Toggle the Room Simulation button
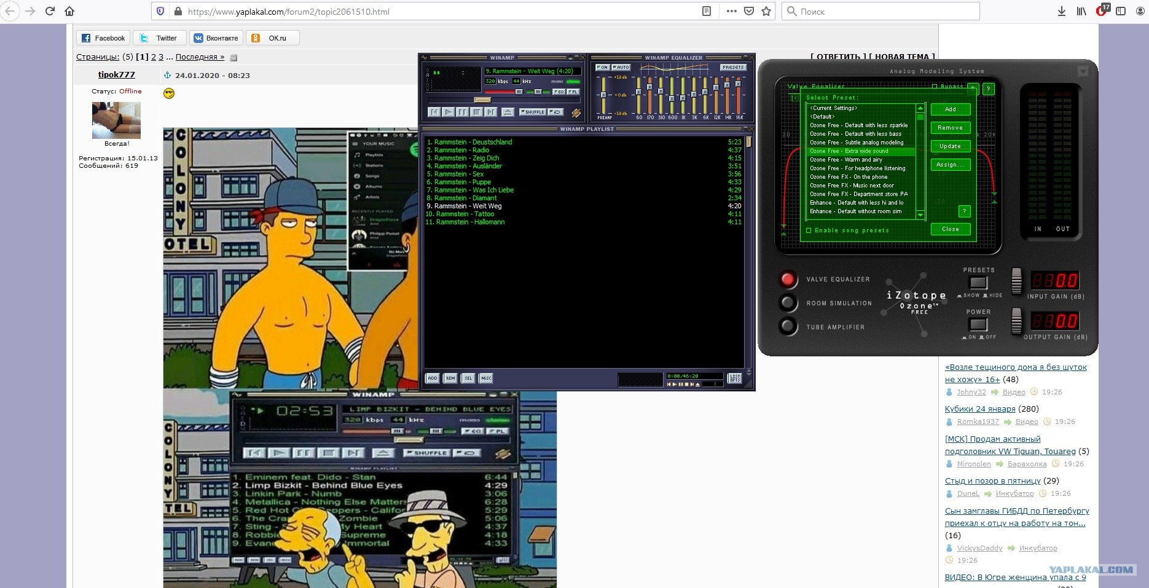The image size is (1149, 588). click(788, 303)
